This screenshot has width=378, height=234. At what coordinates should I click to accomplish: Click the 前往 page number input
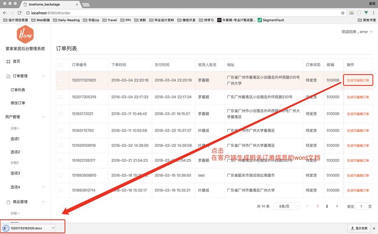click(361, 206)
